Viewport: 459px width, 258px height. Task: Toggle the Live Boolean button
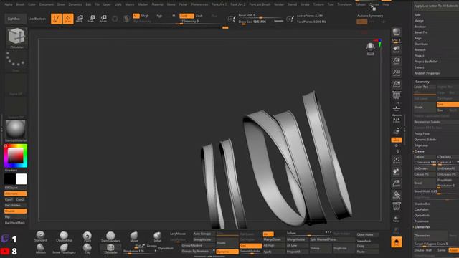click(37, 19)
